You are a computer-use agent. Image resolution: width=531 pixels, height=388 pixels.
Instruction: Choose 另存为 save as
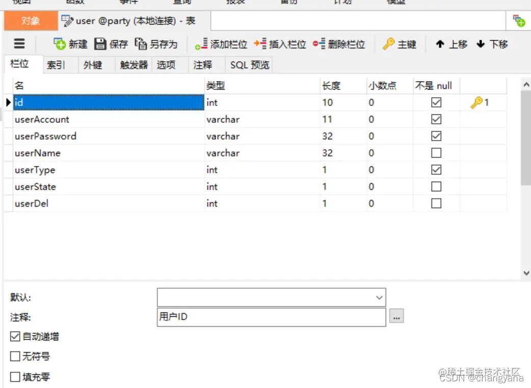click(156, 44)
